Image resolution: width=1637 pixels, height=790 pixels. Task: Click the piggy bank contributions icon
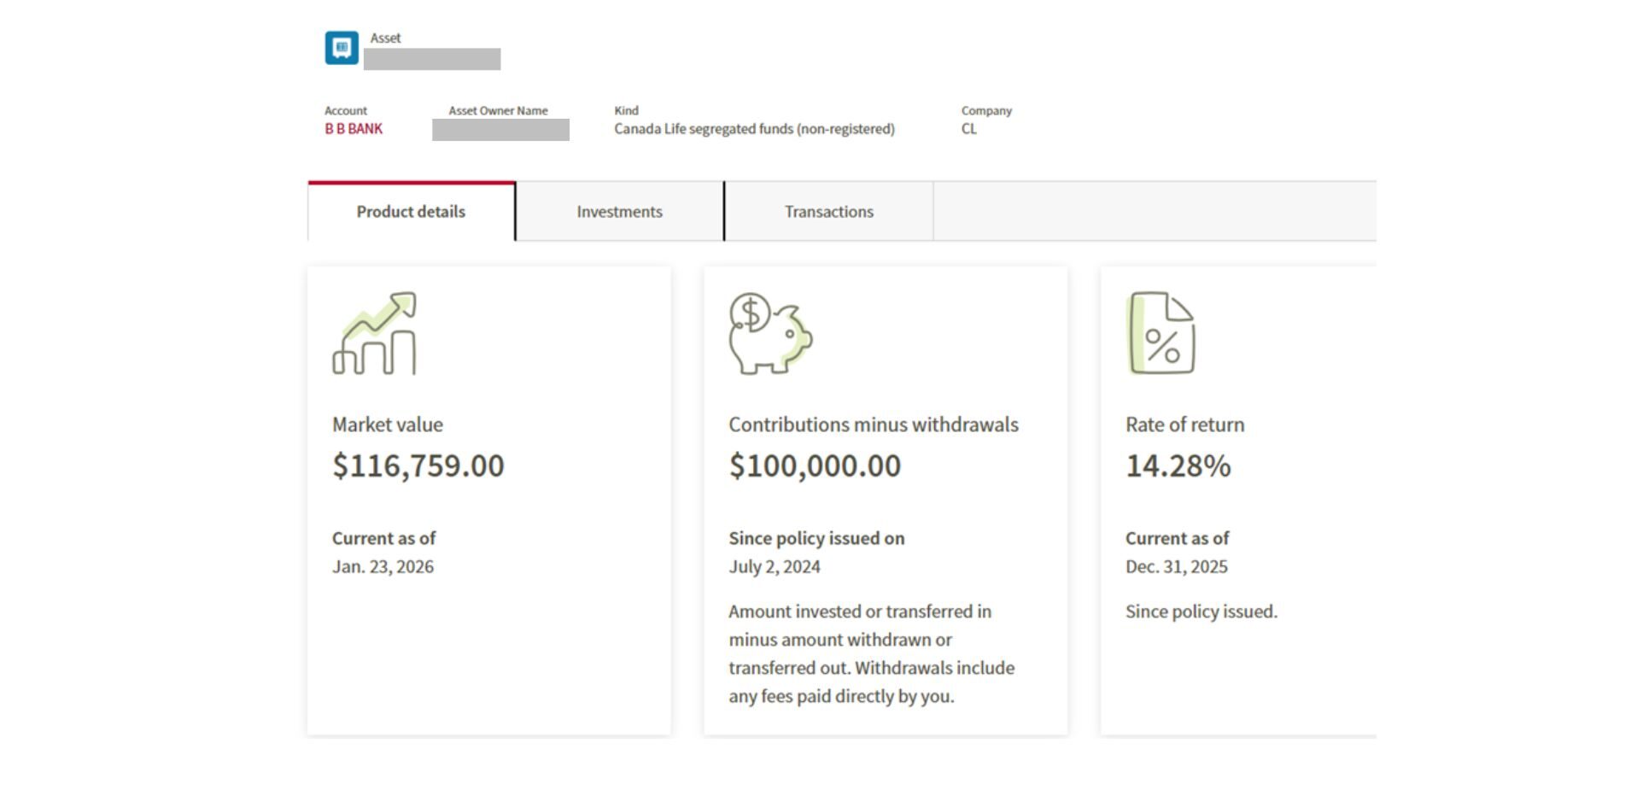(769, 334)
